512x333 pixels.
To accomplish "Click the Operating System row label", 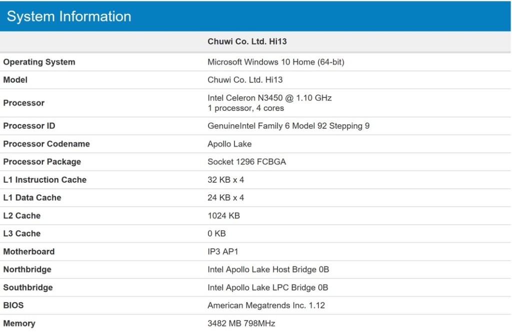I will (x=39, y=62).
